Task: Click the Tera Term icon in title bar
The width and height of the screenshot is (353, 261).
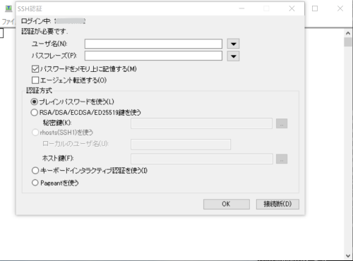Action: click(8, 8)
